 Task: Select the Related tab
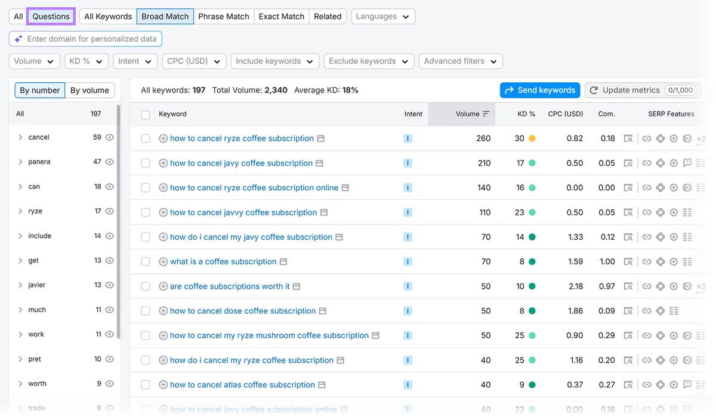(328, 17)
